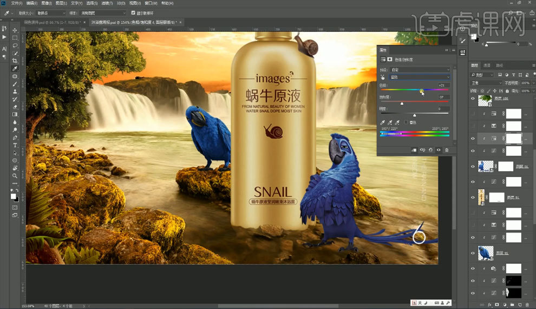This screenshot has width=536, height=309.
Task: Click the delete adjustment trash icon in Properties
Action: [447, 150]
